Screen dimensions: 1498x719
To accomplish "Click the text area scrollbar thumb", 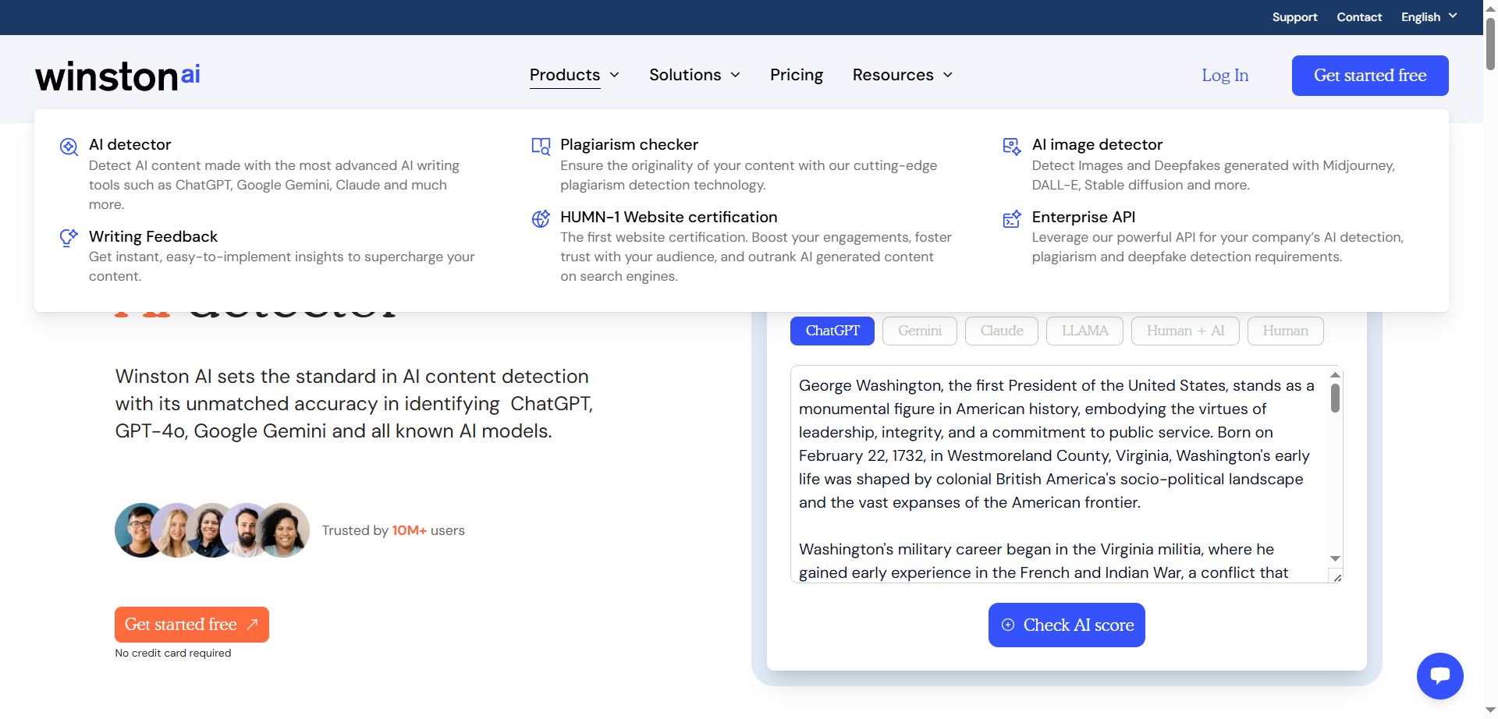I will [x=1335, y=398].
